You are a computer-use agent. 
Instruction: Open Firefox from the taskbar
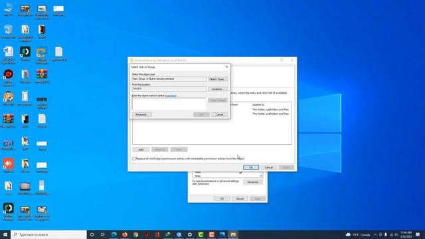point(125,234)
